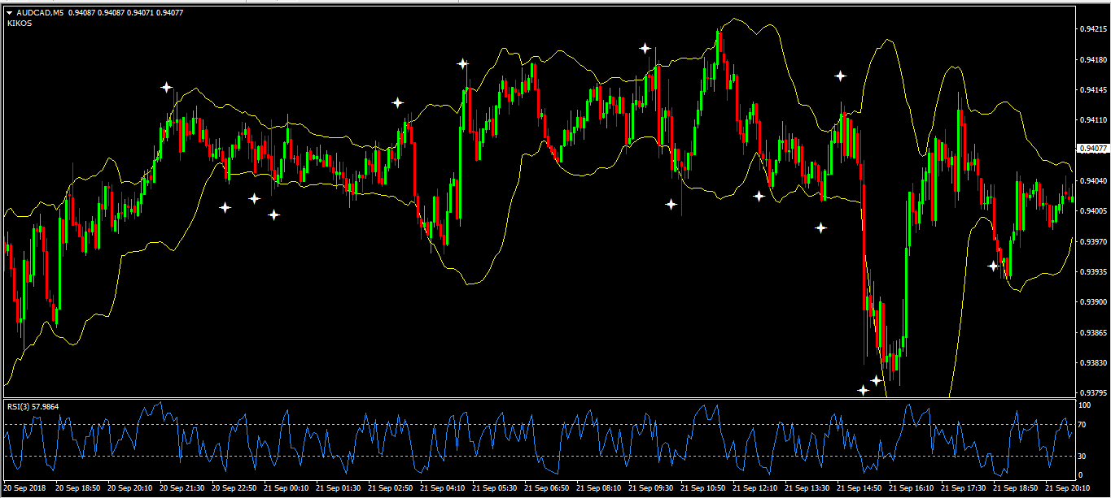Click the rightmost star near the 18:50 low
The height and width of the screenshot is (498, 1111).
993,266
